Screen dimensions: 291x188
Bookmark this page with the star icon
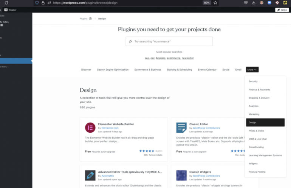click(x=215, y=3)
